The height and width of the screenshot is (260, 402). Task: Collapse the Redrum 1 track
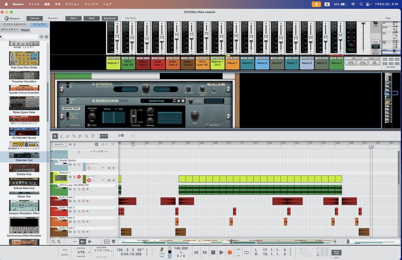(52, 173)
